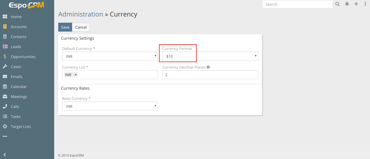Follow the Administration breadcrumb link
Image resolution: width=370 pixels, height=159 pixels.
(x=80, y=14)
